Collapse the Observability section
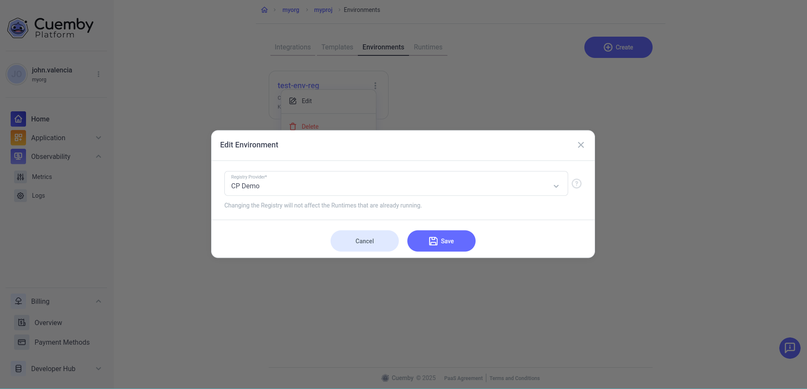This screenshot has height=389, width=807. tap(99, 156)
